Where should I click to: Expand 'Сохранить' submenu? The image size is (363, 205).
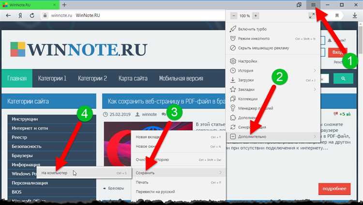pyautogui.click(x=178, y=173)
